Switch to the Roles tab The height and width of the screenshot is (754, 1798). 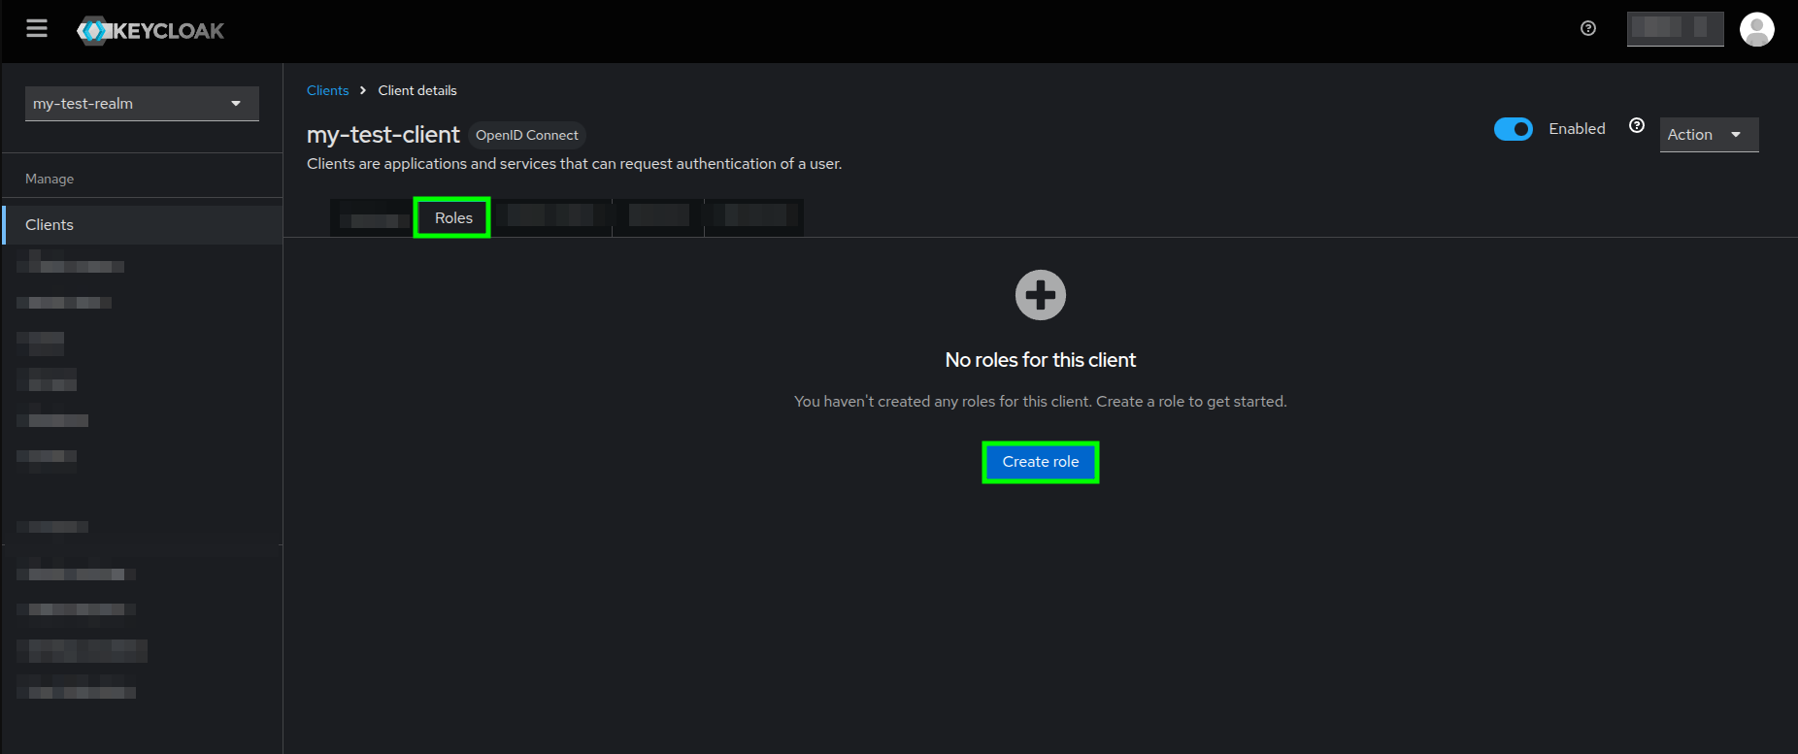pyautogui.click(x=452, y=217)
